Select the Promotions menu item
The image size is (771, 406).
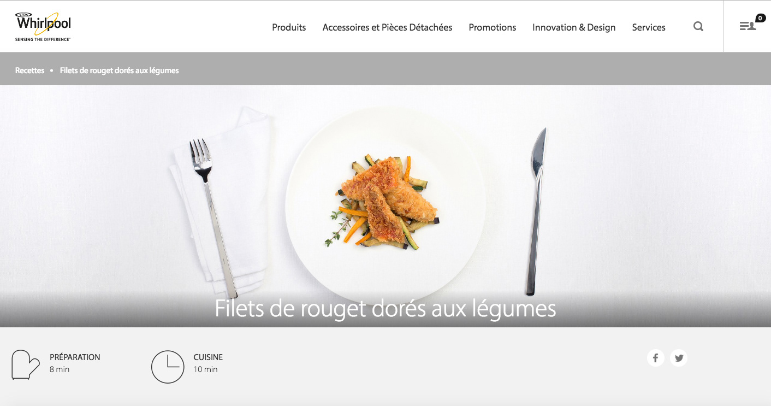pyautogui.click(x=492, y=27)
